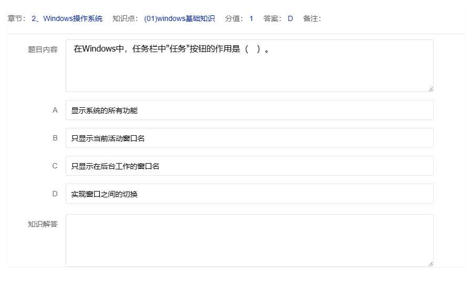
Task: Click the chapter value "2、Windows操作系统"
Action: pos(67,18)
